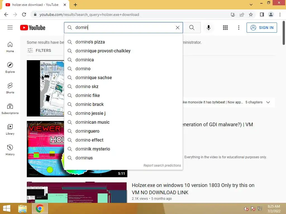Open Library in sidebar
Screen dimensions: 286x214
pos(10,129)
